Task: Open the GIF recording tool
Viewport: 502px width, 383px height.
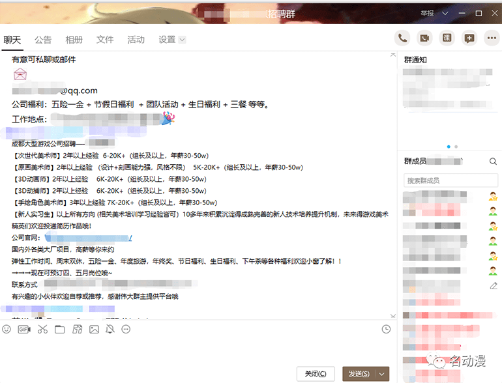Action: coord(24,330)
